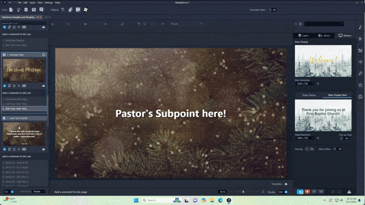Click loop icon under Message Slides cue

pos(10,86)
